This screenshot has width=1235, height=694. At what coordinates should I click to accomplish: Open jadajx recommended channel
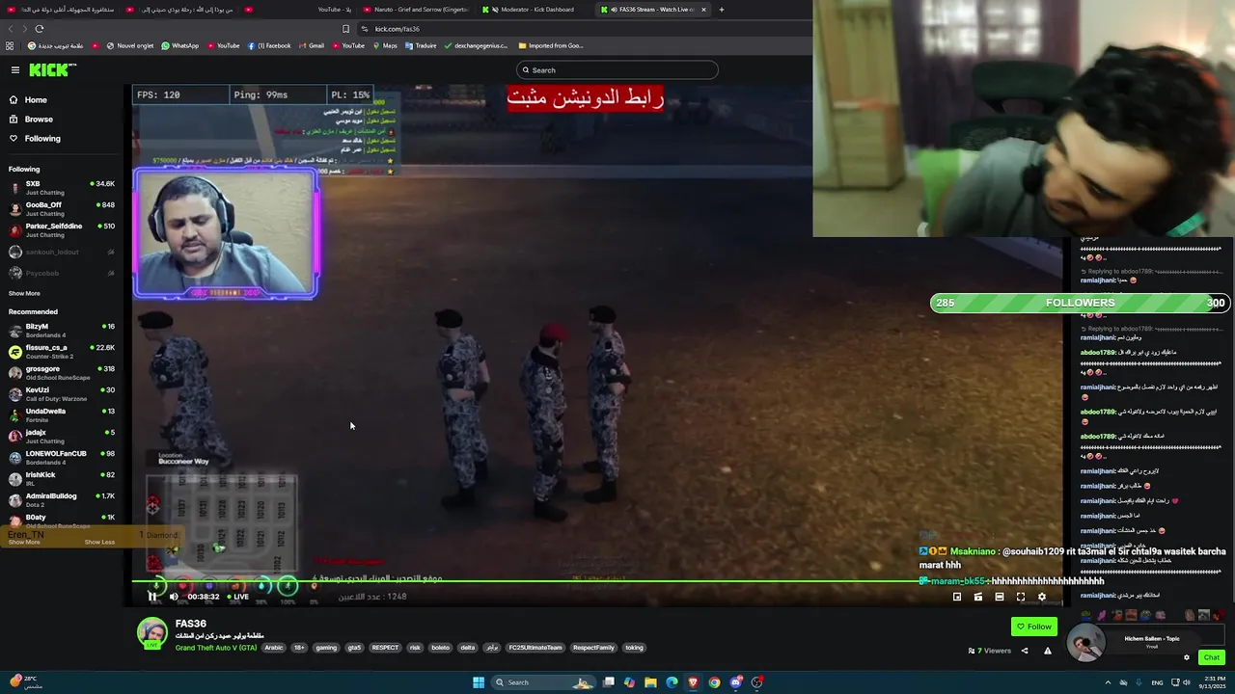[x=62, y=437]
